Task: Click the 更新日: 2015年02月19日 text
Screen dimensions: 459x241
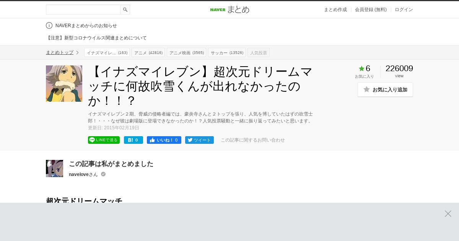Action: click(x=114, y=128)
